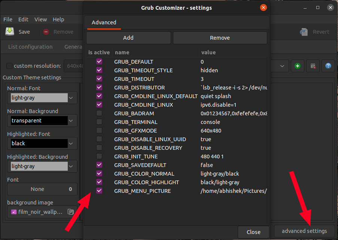Screen dimensions: 338x240
Task: Click the background image file chooser icon
Action: 71,212
